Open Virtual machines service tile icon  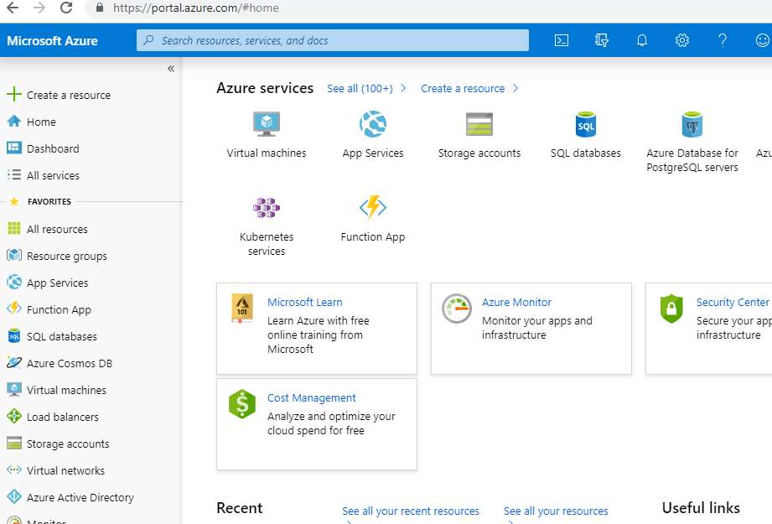point(267,124)
